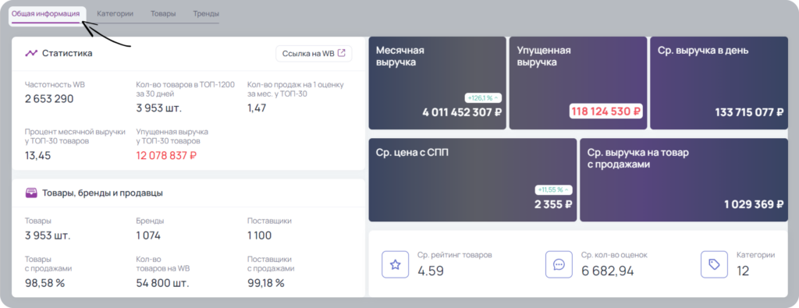Click the value 6 682,94
Image resolution: width=799 pixels, height=308 pixels.
tap(607, 271)
